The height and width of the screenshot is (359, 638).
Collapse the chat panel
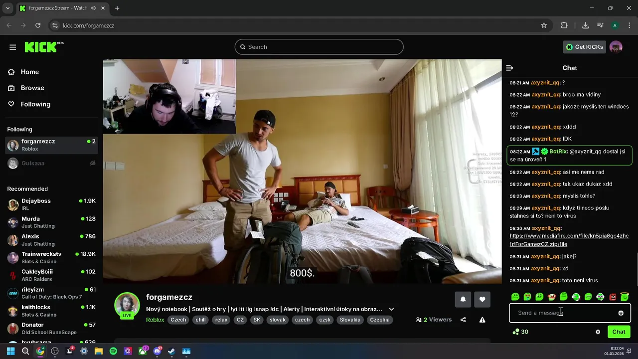point(509,68)
